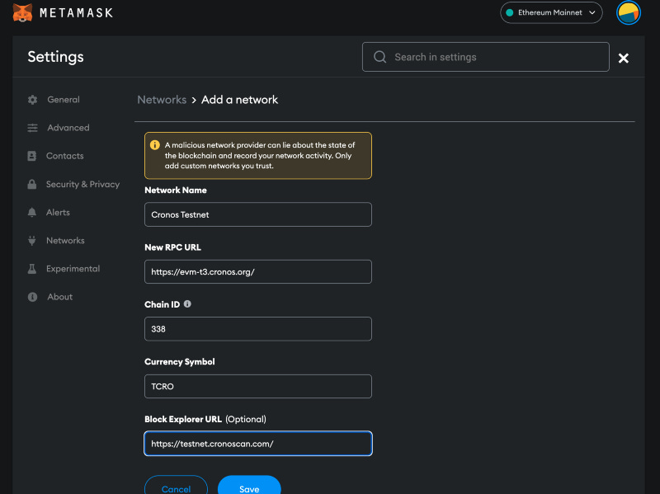Click the About info icon
The image size is (660, 494).
[32, 297]
